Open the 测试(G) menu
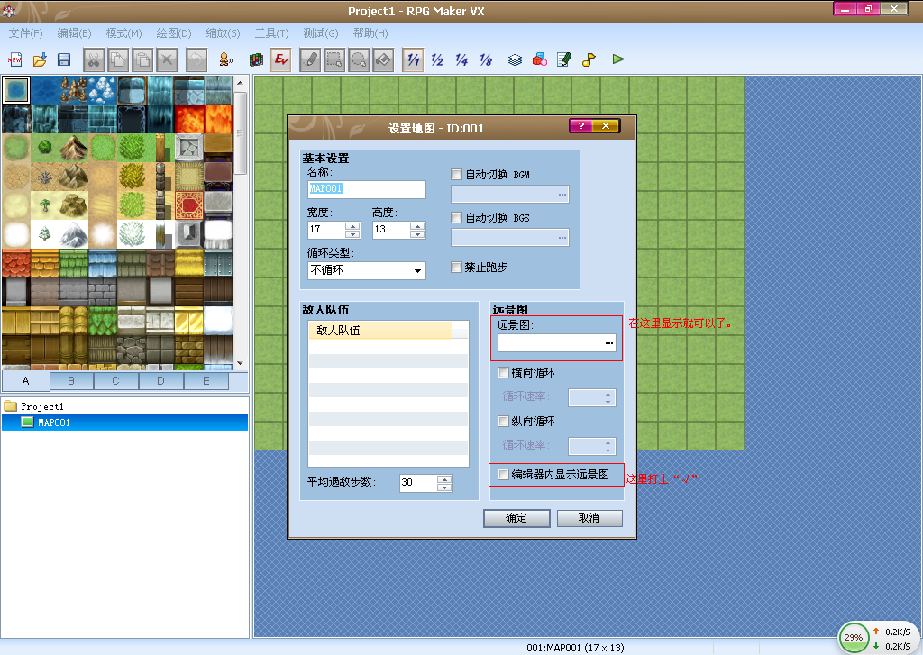The width and height of the screenshot is (923, 655). [321, 33]
